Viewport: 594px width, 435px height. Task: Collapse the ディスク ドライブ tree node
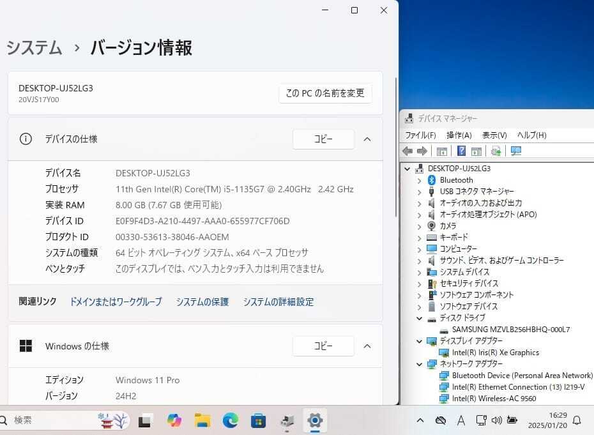tap(420, 318)
